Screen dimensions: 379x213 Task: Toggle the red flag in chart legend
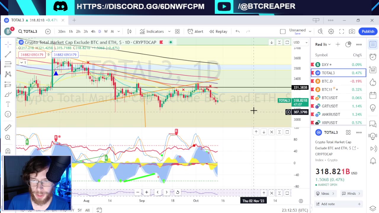(161, 42)
